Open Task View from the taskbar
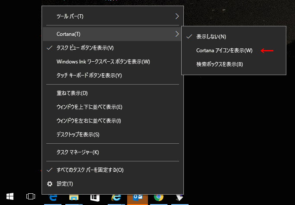Viewport: 295px width, 205px height. [31, 196]
